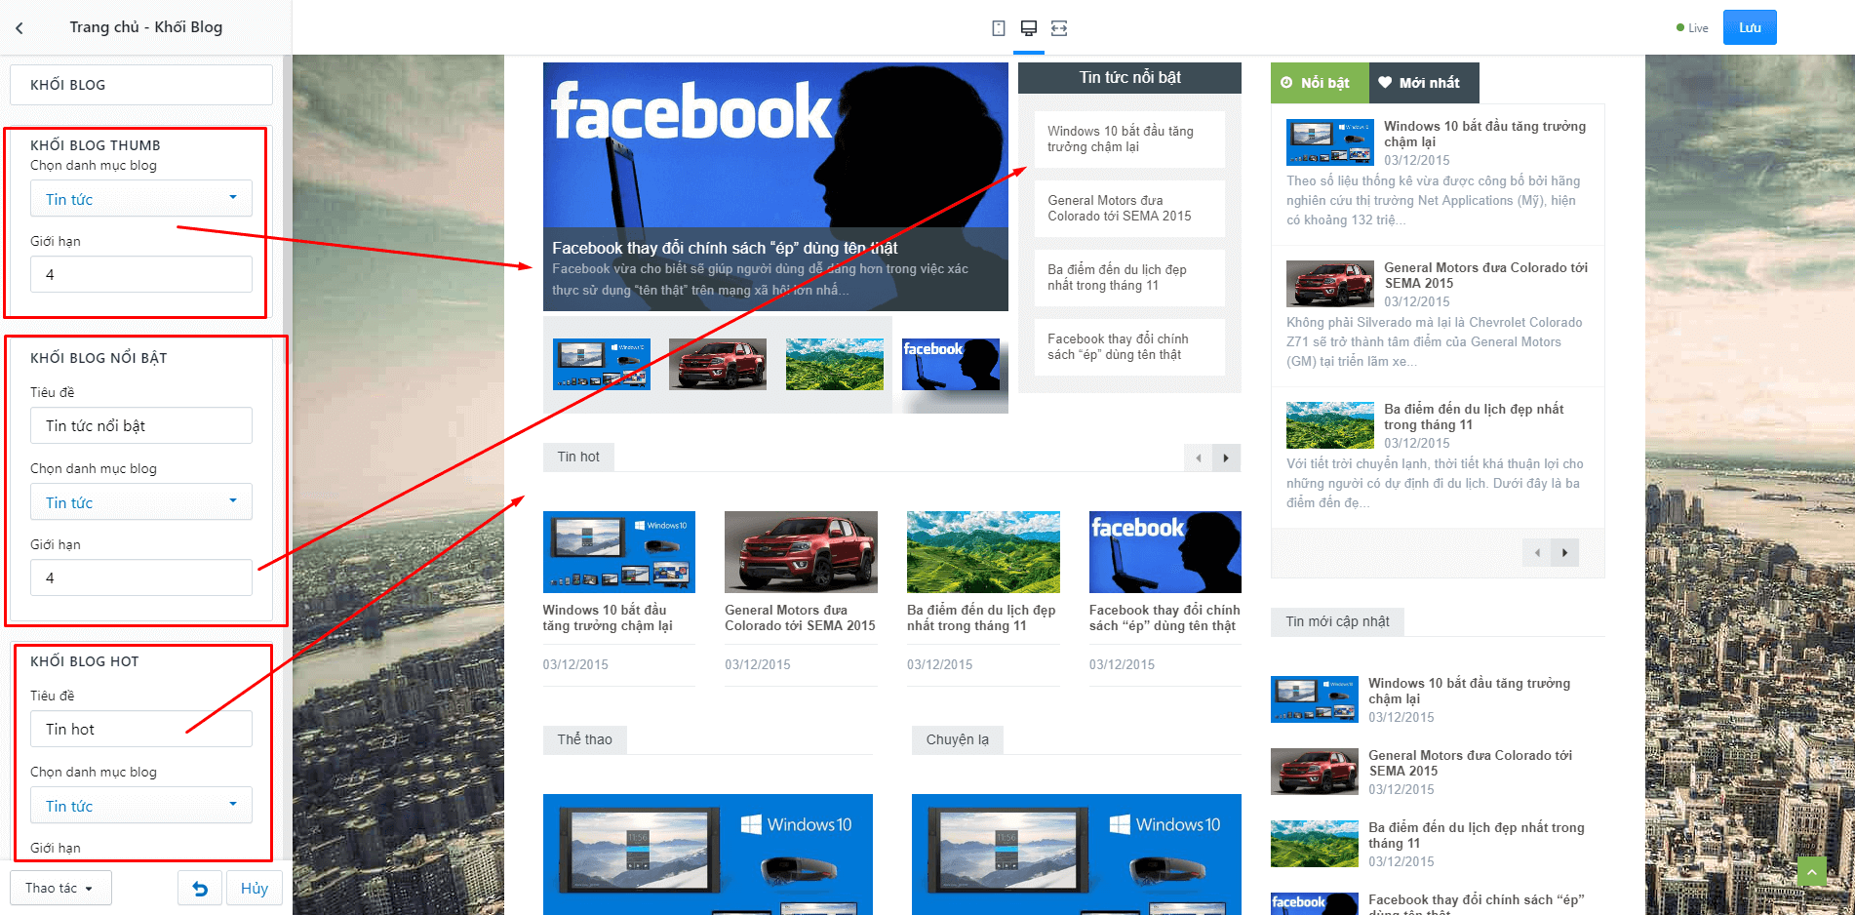The width and height of the screenshot is (1855, 915).
Task: Open Facebook thay đổi article title in Tin hot
Action: [1164, 617]
